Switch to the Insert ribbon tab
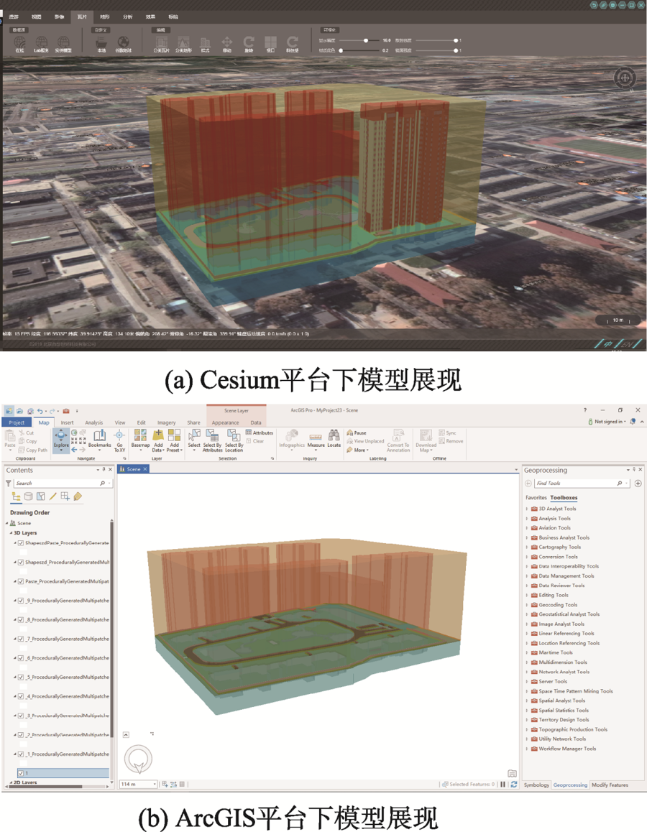The image size is (647, 832). pos(67,423)
